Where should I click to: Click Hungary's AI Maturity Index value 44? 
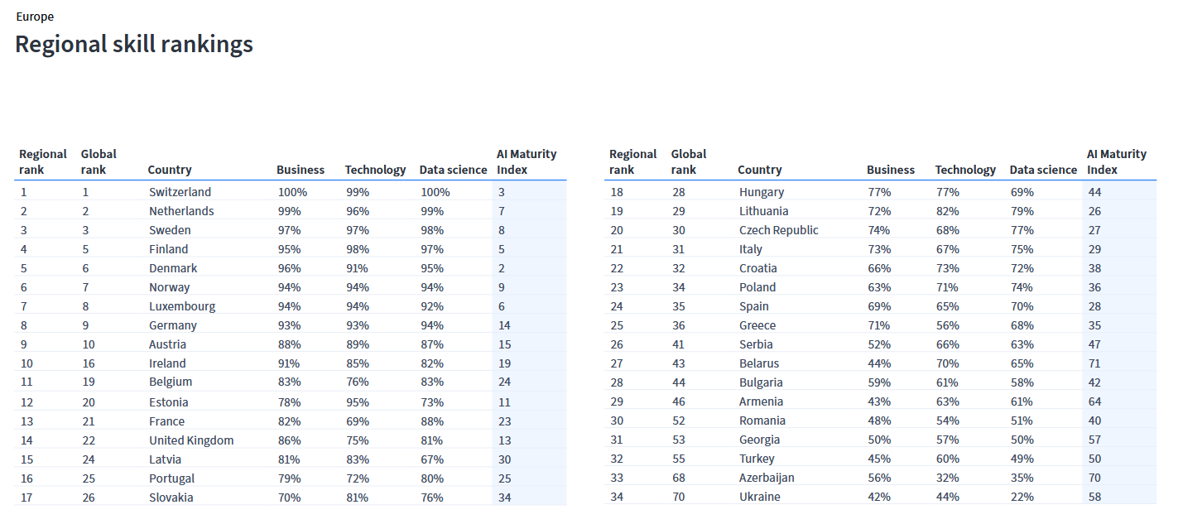[x=1095, y=192]
